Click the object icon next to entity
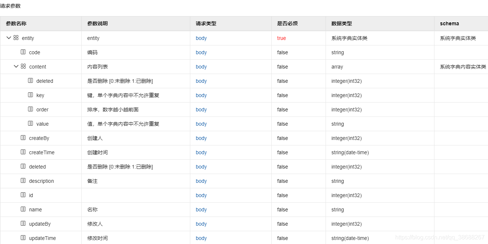The height and width of the screenshot is (244, 488). pyautogui.click(x=16, y=38)
